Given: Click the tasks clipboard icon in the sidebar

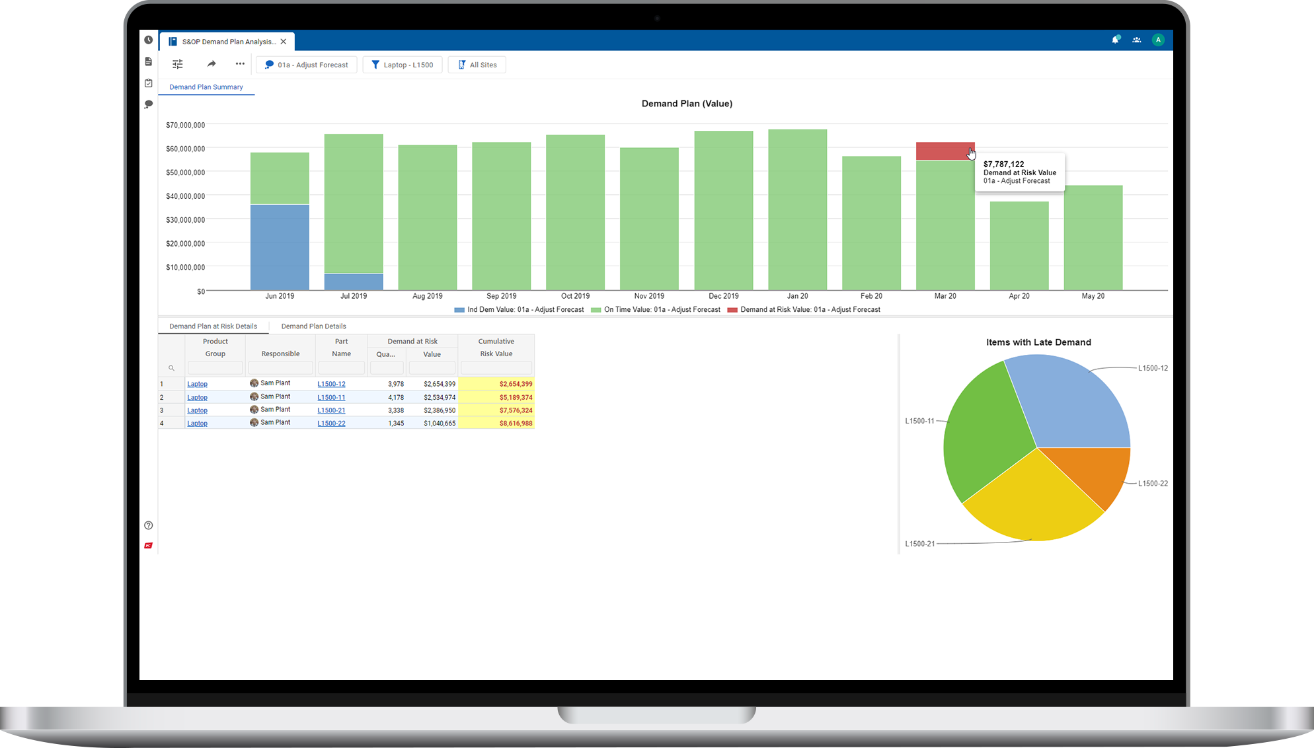Looking at the screenshot, I should point(148,83).
